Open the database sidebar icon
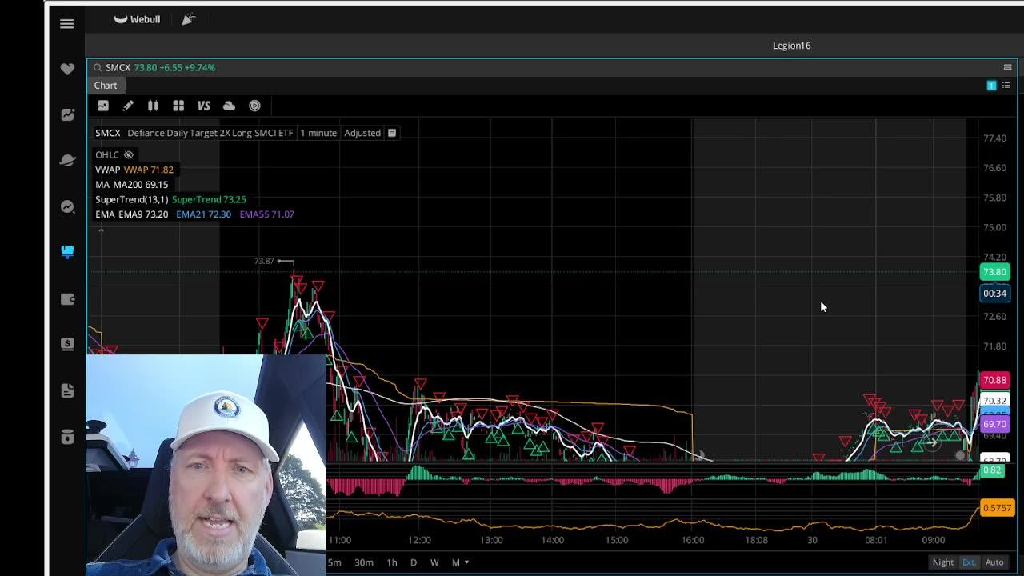 (x=67, y=437)
